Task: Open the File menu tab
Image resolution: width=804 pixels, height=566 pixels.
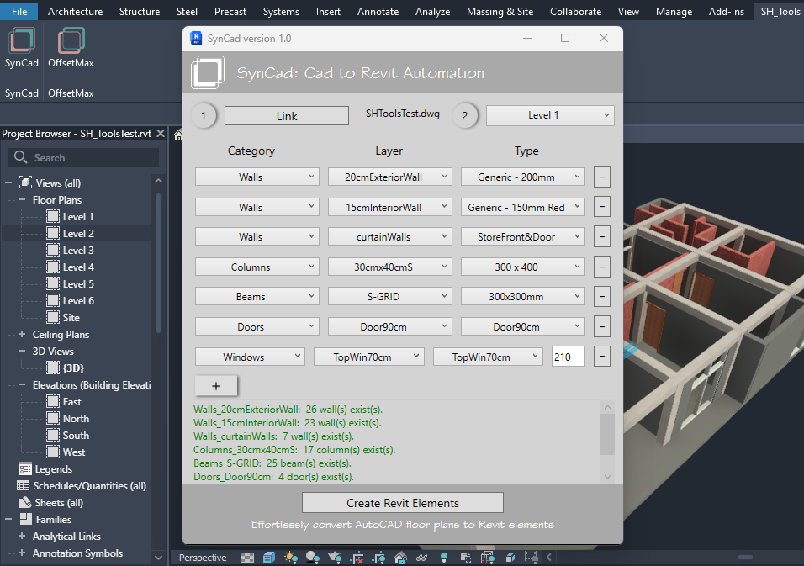Action: (19, 11)
